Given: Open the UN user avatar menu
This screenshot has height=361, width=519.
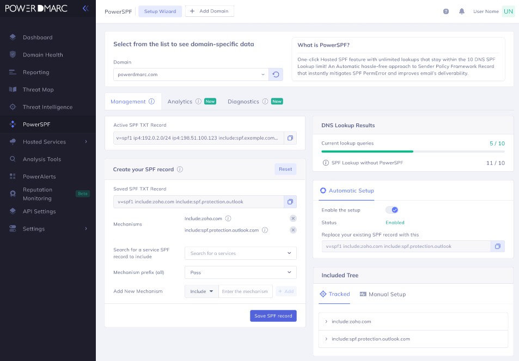Looking at the screenshot, I should (508, 11).
